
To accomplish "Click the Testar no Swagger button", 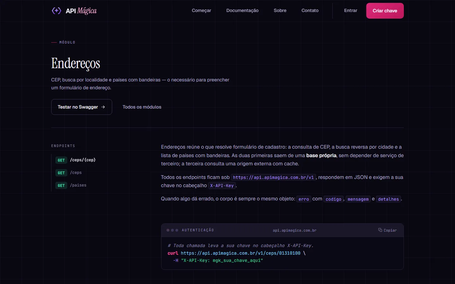I will 82,107.
